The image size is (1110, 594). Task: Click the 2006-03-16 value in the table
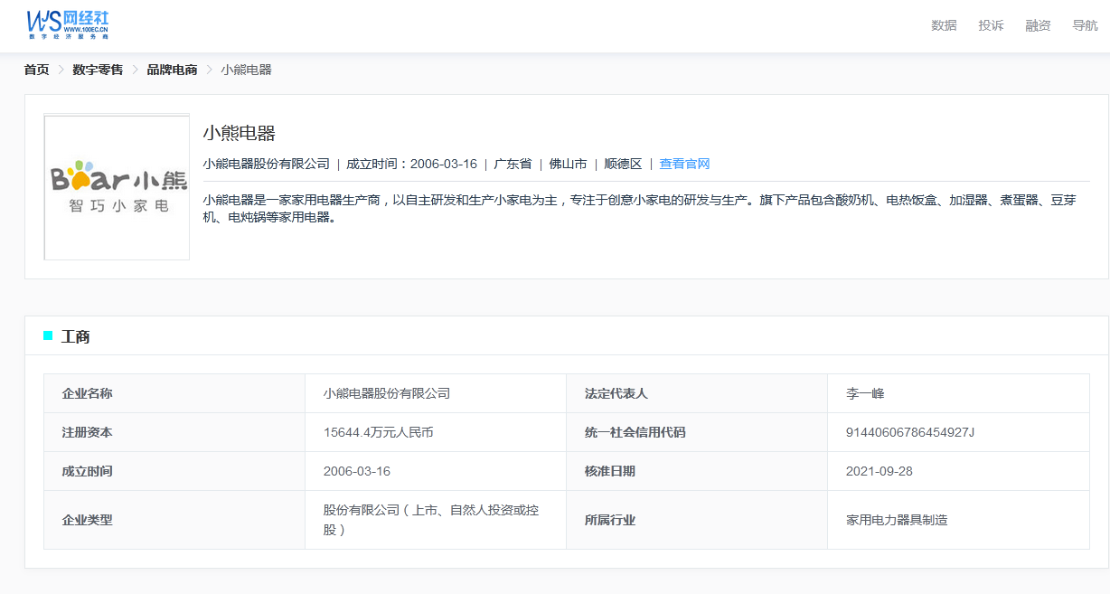click(x=357, y=471)
